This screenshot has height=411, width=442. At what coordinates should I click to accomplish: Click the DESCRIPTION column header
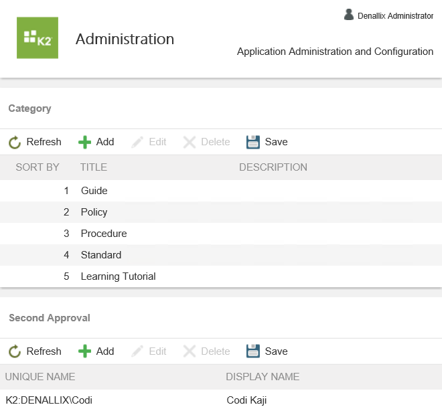(x=273, y=167)
